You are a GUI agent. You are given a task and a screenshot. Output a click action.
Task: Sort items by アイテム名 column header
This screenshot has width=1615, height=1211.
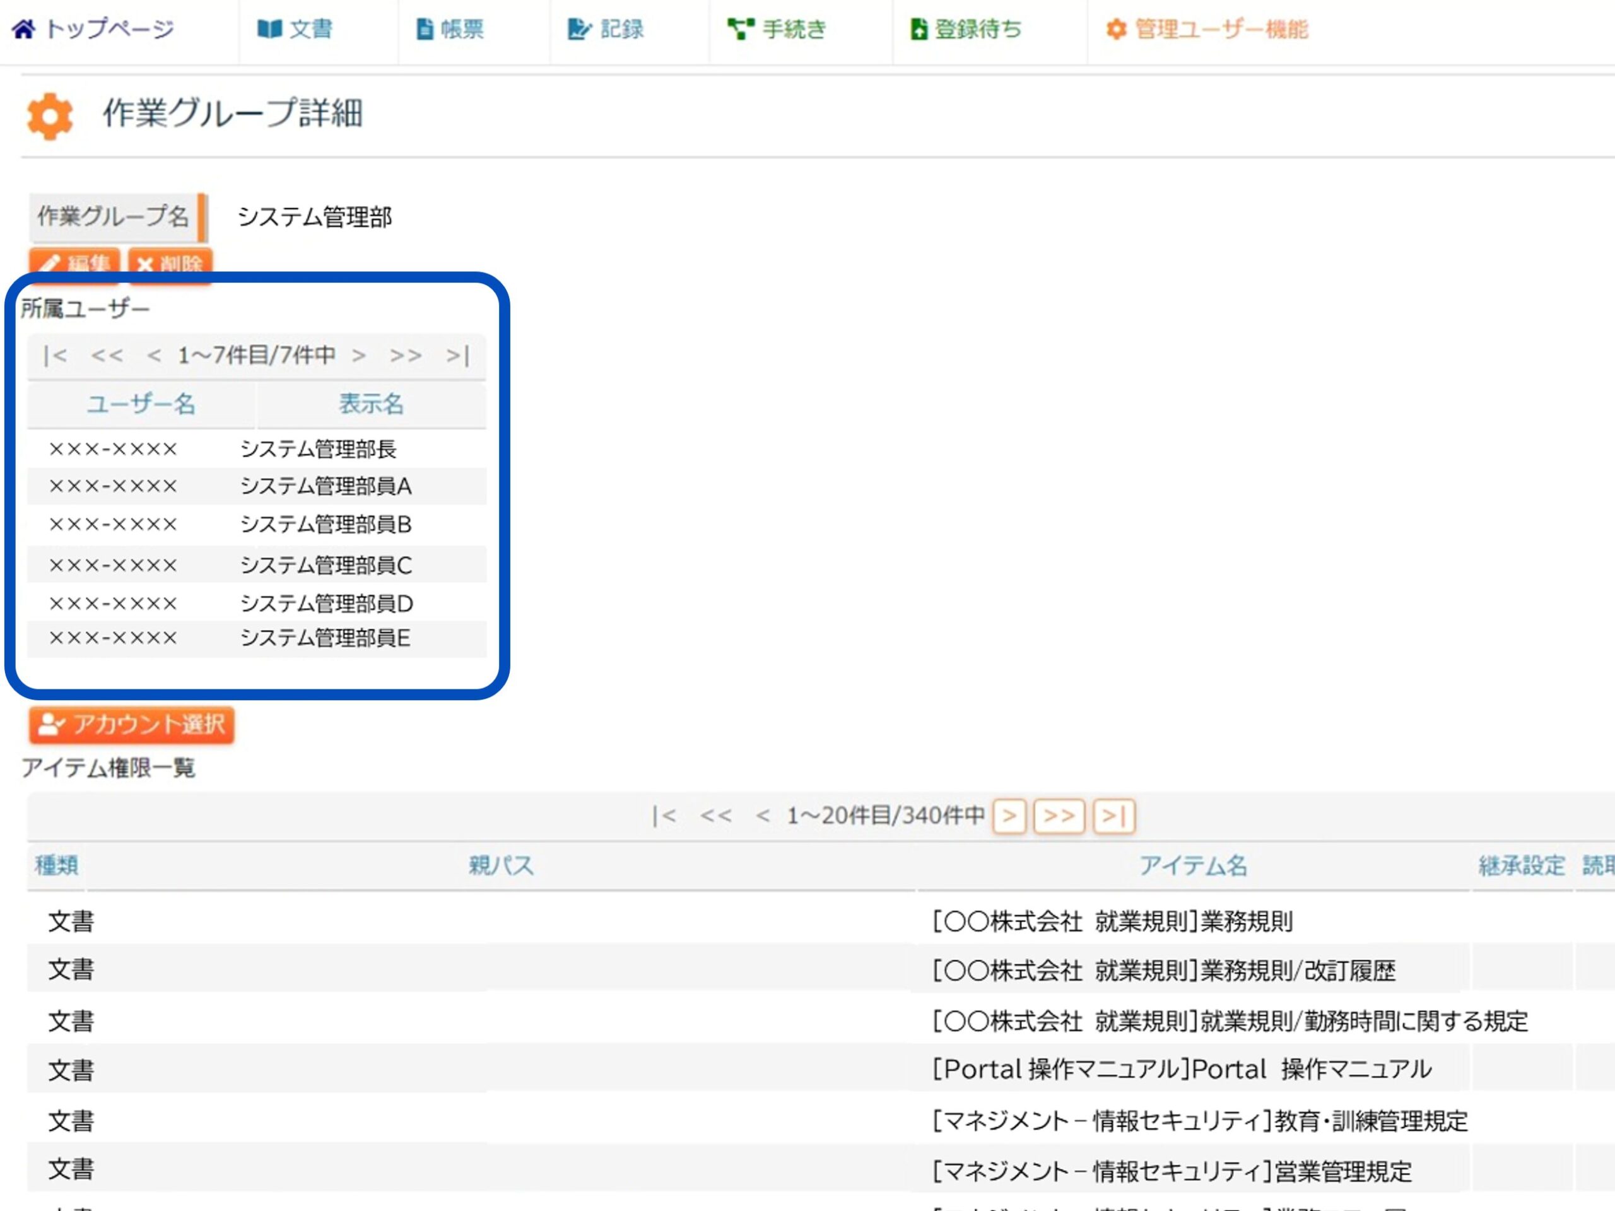click(x=1193, y=866)
